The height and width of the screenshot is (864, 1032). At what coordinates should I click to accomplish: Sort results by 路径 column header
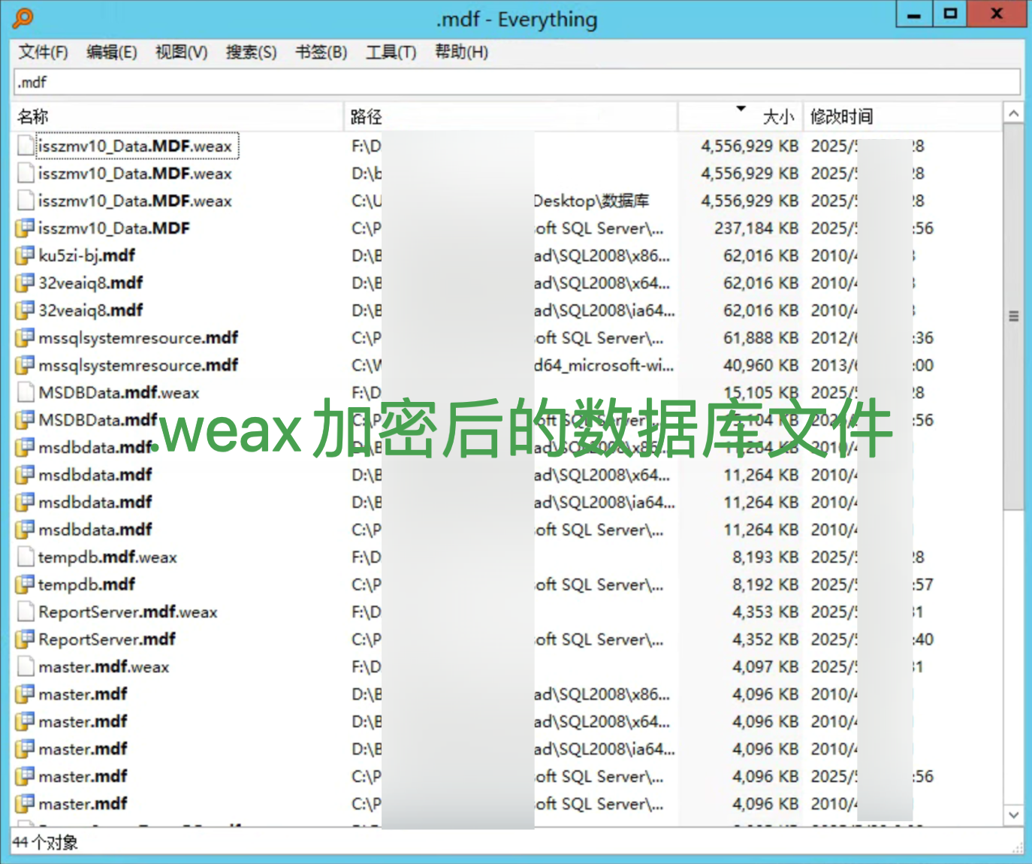tap(511, 116)
